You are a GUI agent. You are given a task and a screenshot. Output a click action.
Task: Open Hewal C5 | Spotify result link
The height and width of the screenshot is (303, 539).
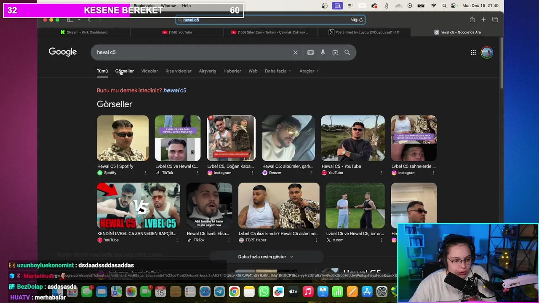pyautogui.click(x=115, y=166)
